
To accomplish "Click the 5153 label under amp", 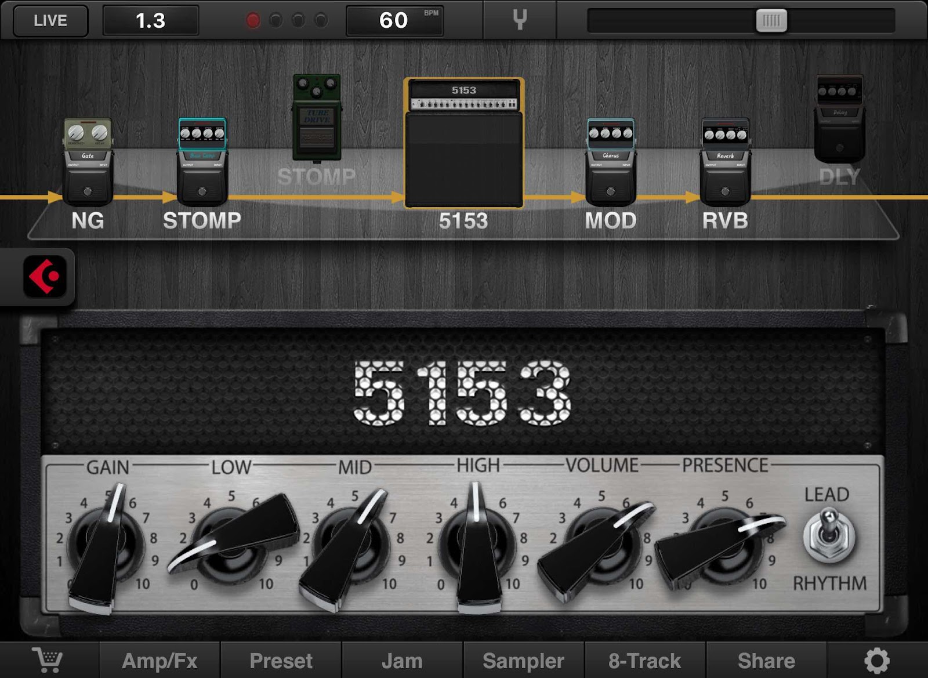I will tap(463, 221).
